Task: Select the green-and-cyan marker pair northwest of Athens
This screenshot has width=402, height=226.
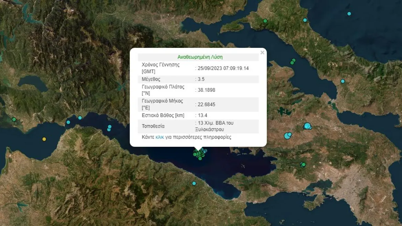Action: [303, 165]
